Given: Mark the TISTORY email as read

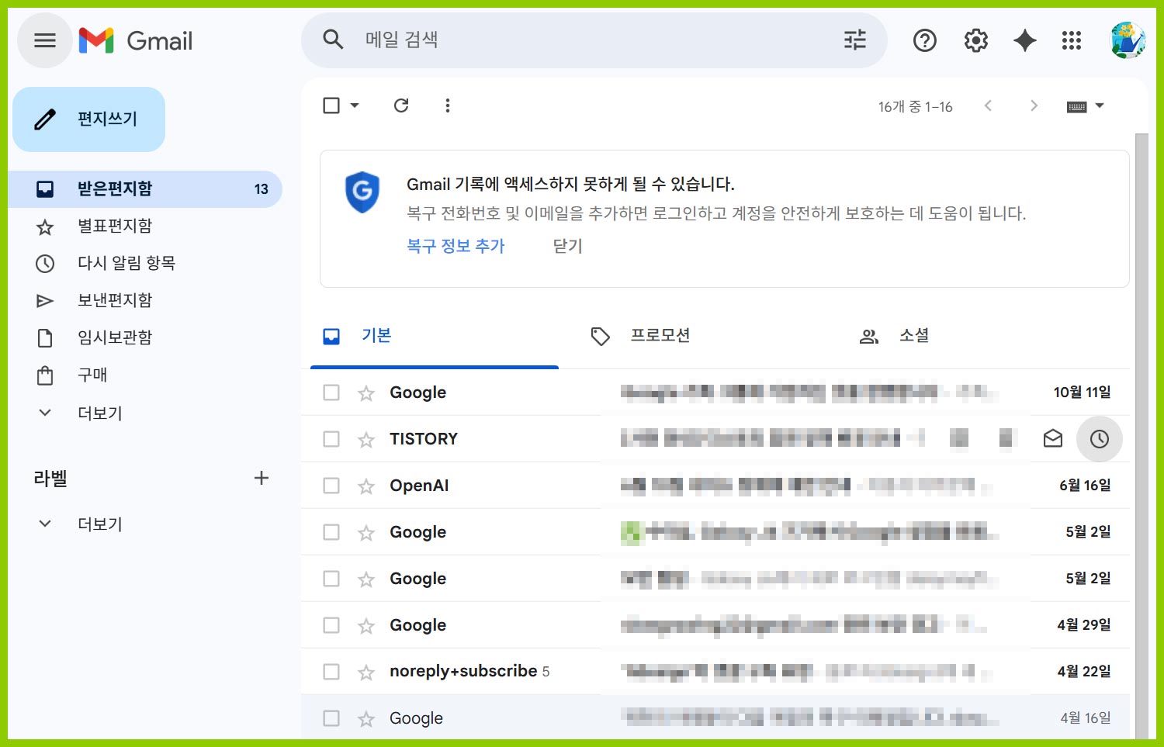Looking at the screenshot, I should tap(1053, 439).
